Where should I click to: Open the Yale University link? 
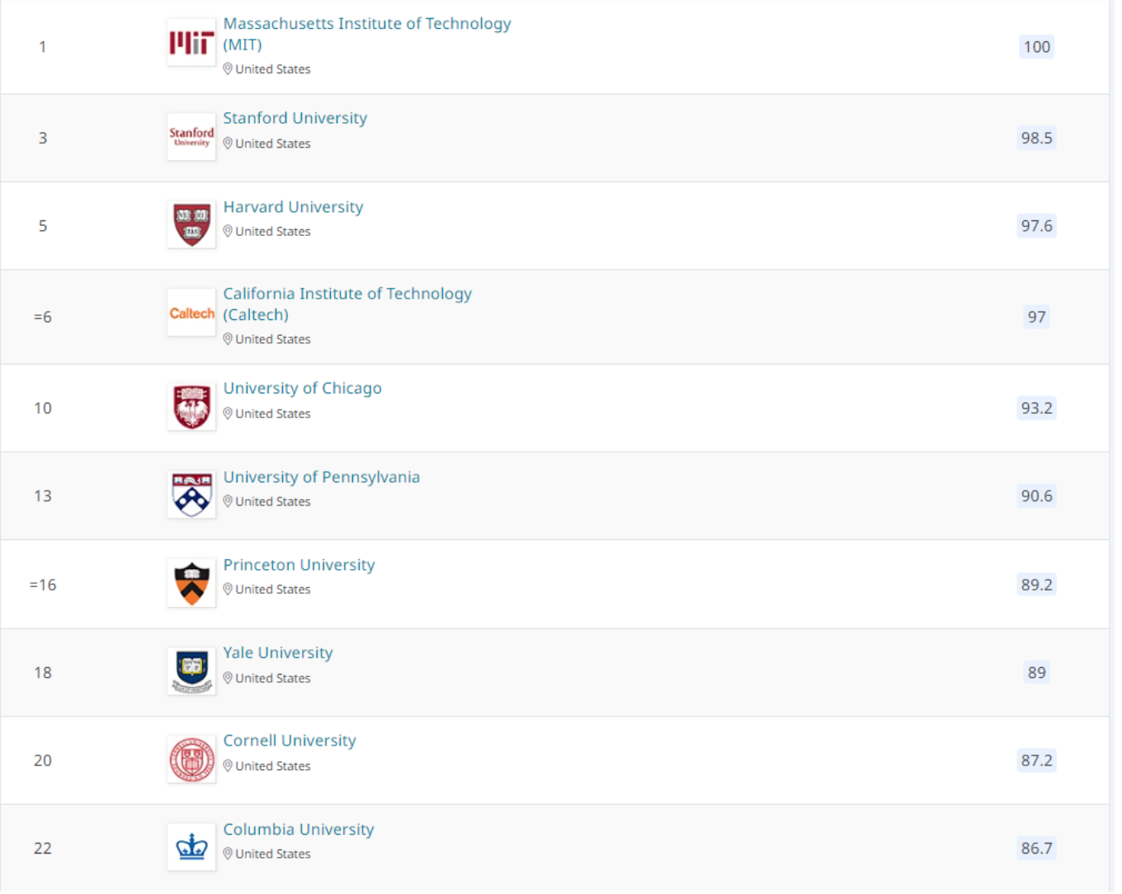278,653
